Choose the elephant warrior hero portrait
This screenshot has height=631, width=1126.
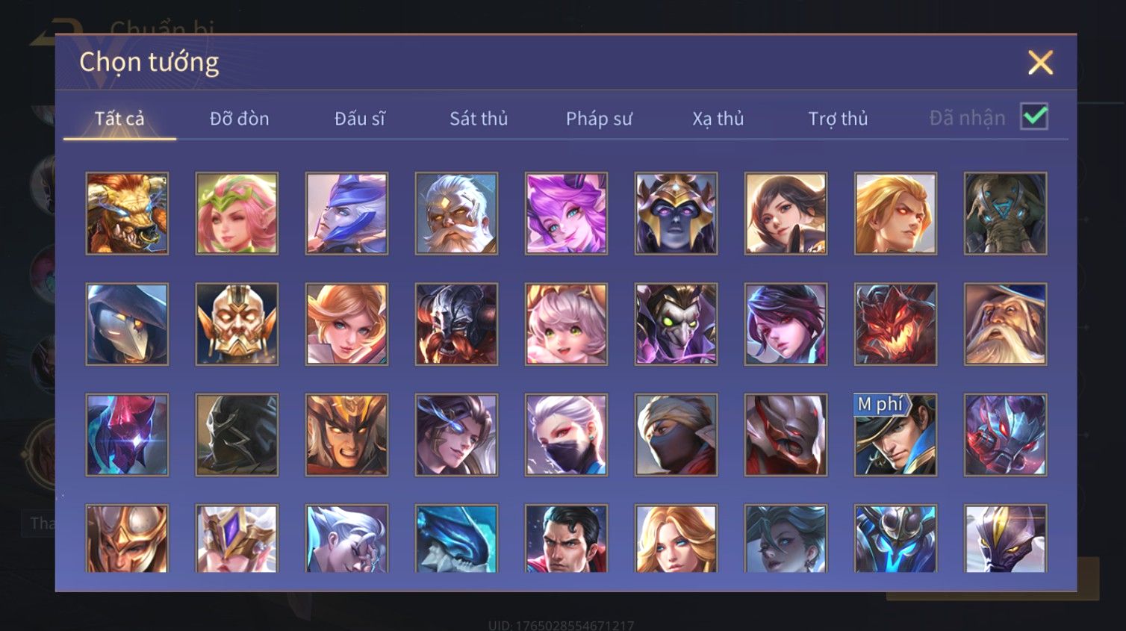(1005, 214)
